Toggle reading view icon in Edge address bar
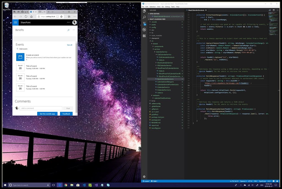This screenshot has height=189, width=282. tap(57, 17)
